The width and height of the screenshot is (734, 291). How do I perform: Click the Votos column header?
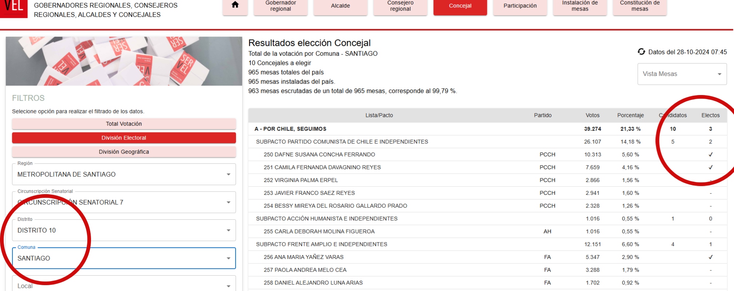pyautogui.click(x=592, y=115)
